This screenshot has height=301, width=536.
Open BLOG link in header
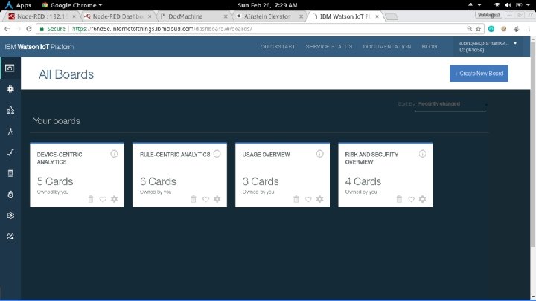point(430,47)
